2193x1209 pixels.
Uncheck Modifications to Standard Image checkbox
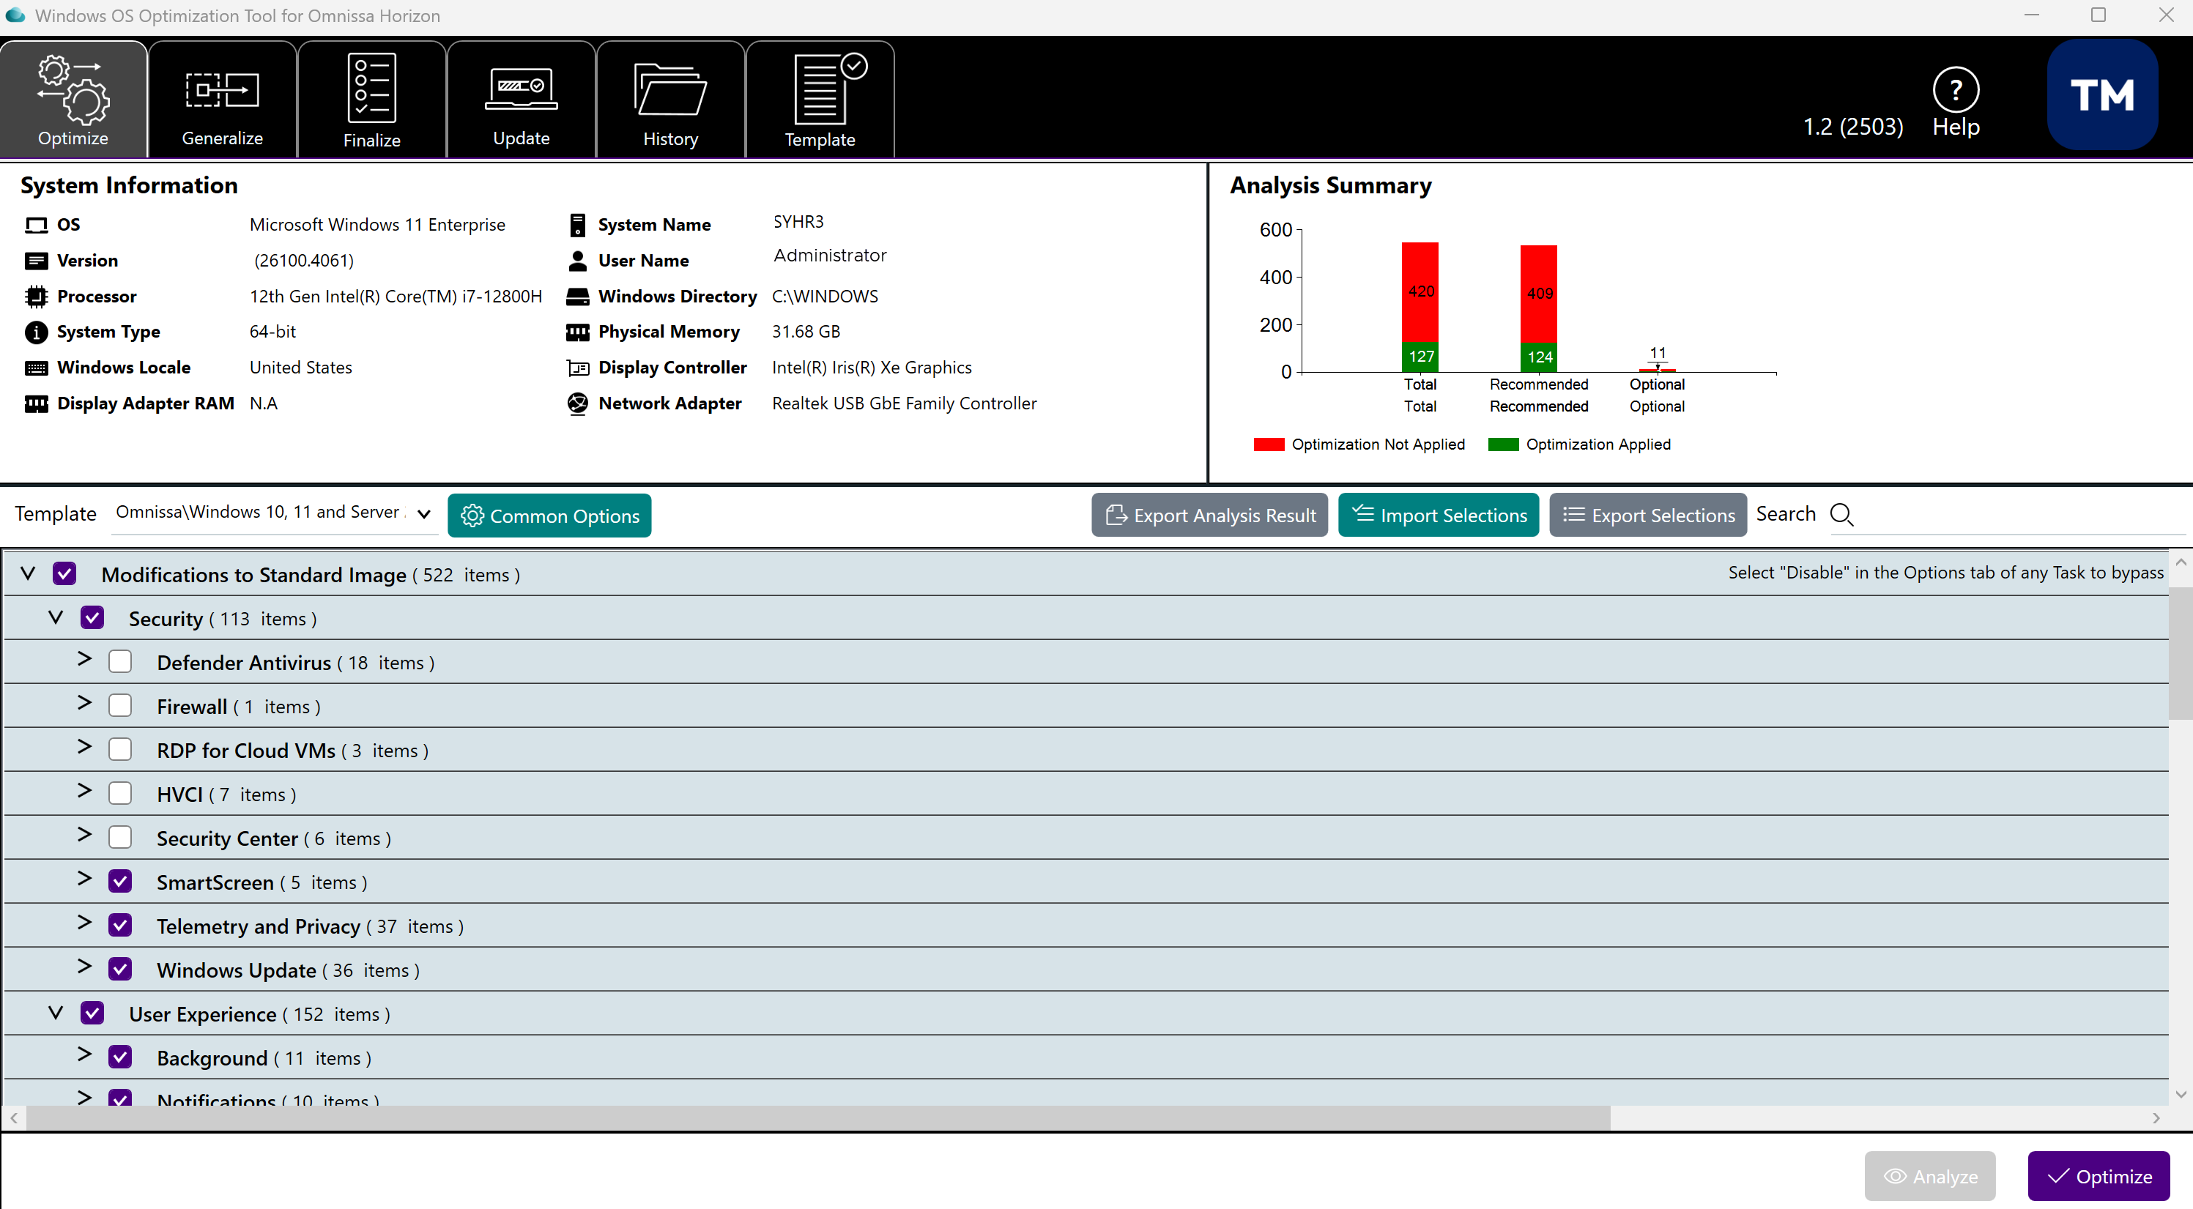64,574
